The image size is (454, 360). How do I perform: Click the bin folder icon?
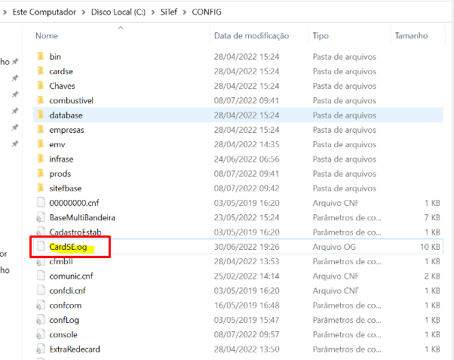pos(41,57)
